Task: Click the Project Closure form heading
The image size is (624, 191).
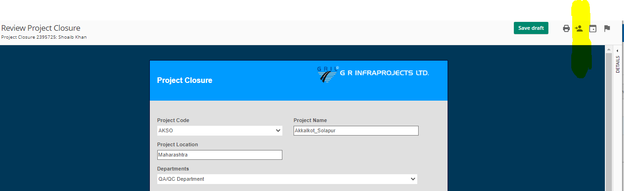Action: tap(184, 80)
